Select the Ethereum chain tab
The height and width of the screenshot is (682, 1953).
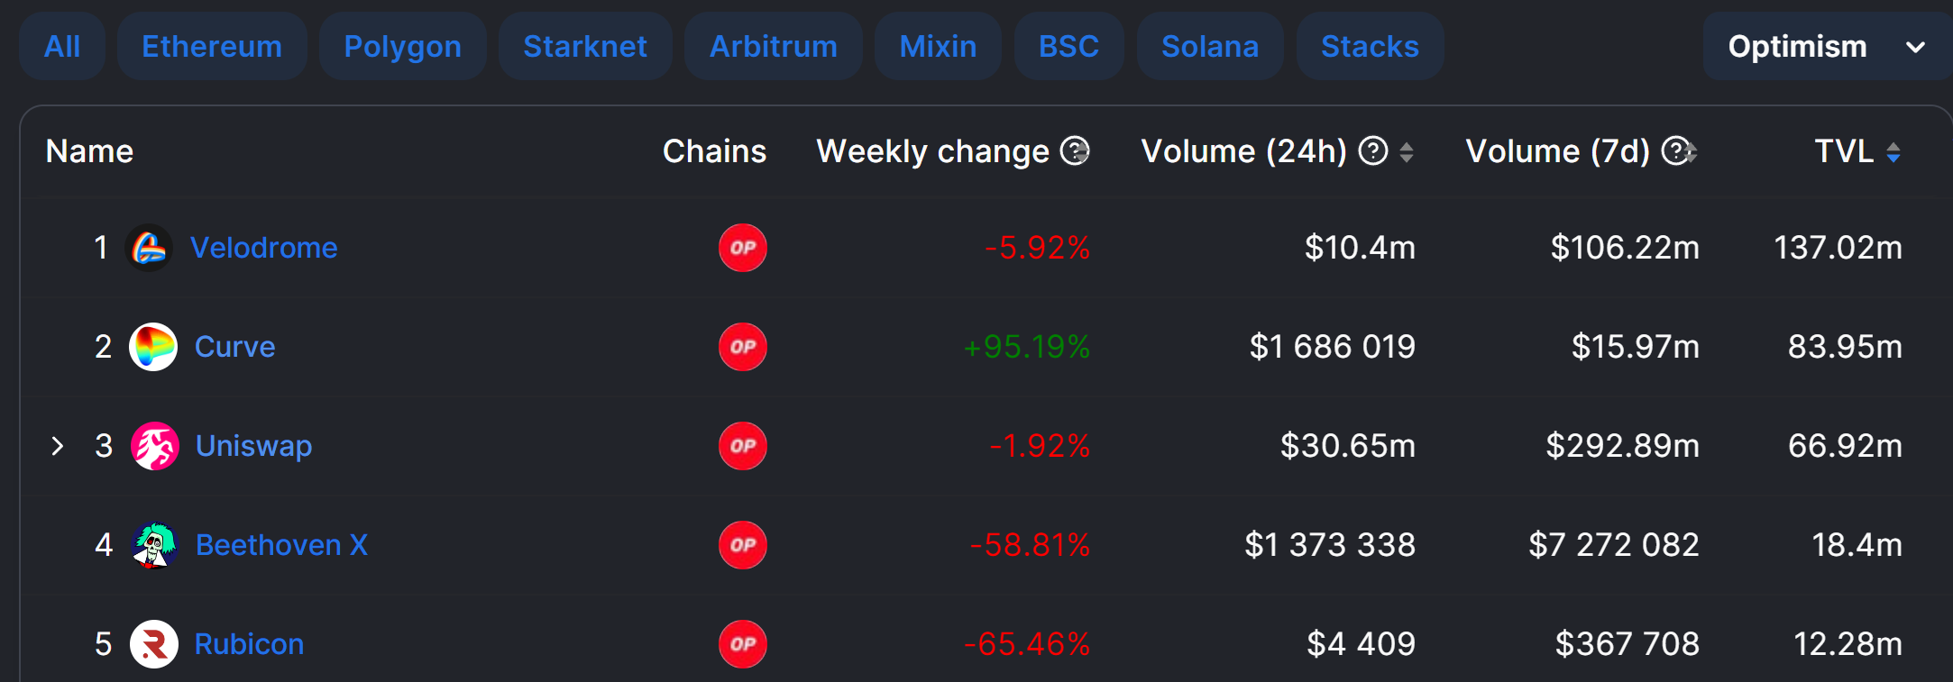tap(212, 47)
